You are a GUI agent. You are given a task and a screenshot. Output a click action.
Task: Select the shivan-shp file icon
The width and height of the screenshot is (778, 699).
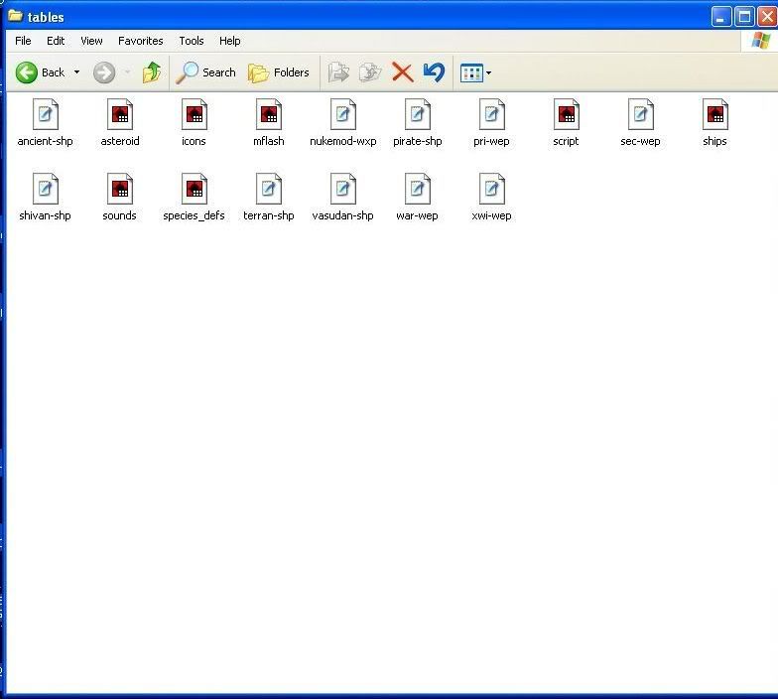[x=46, y=189]
